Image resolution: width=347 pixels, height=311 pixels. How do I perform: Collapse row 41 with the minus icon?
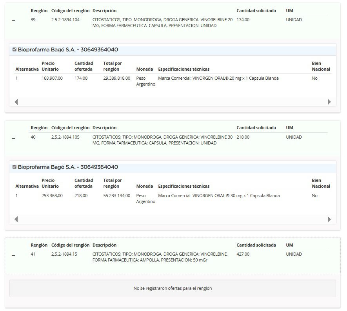[x=14, y=255]
